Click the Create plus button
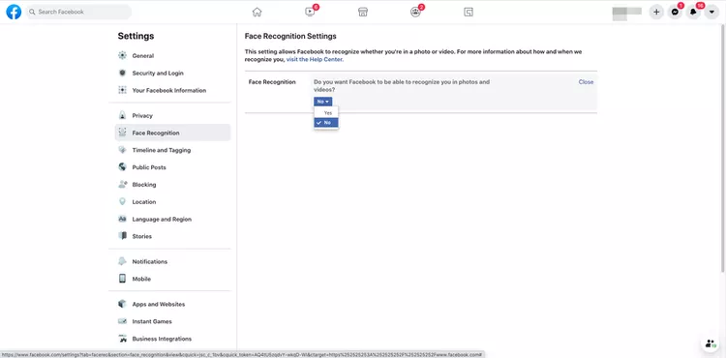The height and width of the screenshot is (358, 726). (655, 12)
